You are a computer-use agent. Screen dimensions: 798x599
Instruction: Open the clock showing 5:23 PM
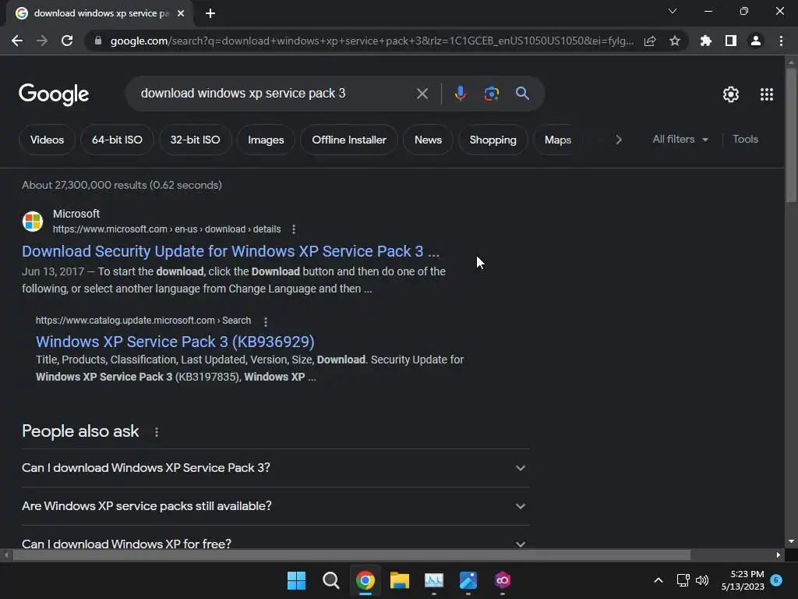coord(743,580)
